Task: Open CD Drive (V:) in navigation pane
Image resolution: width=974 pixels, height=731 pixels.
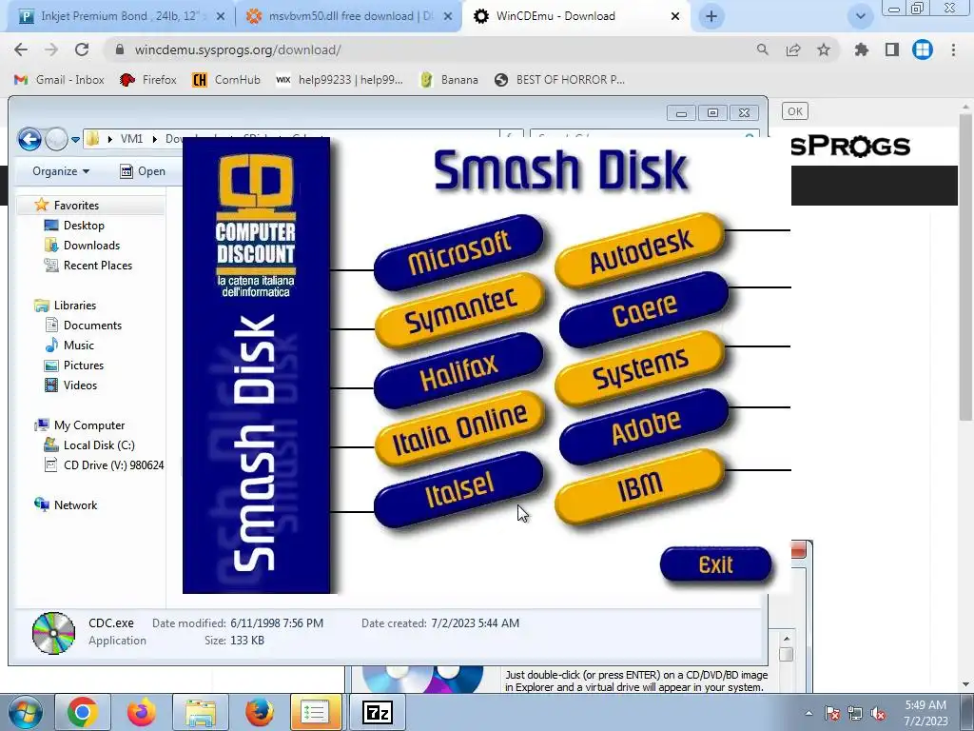Action: click(x=113, y=464)
